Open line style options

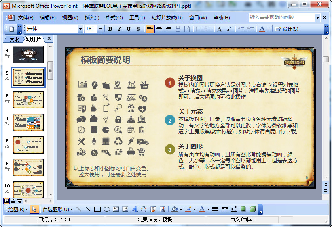click(x=215, y=210)
